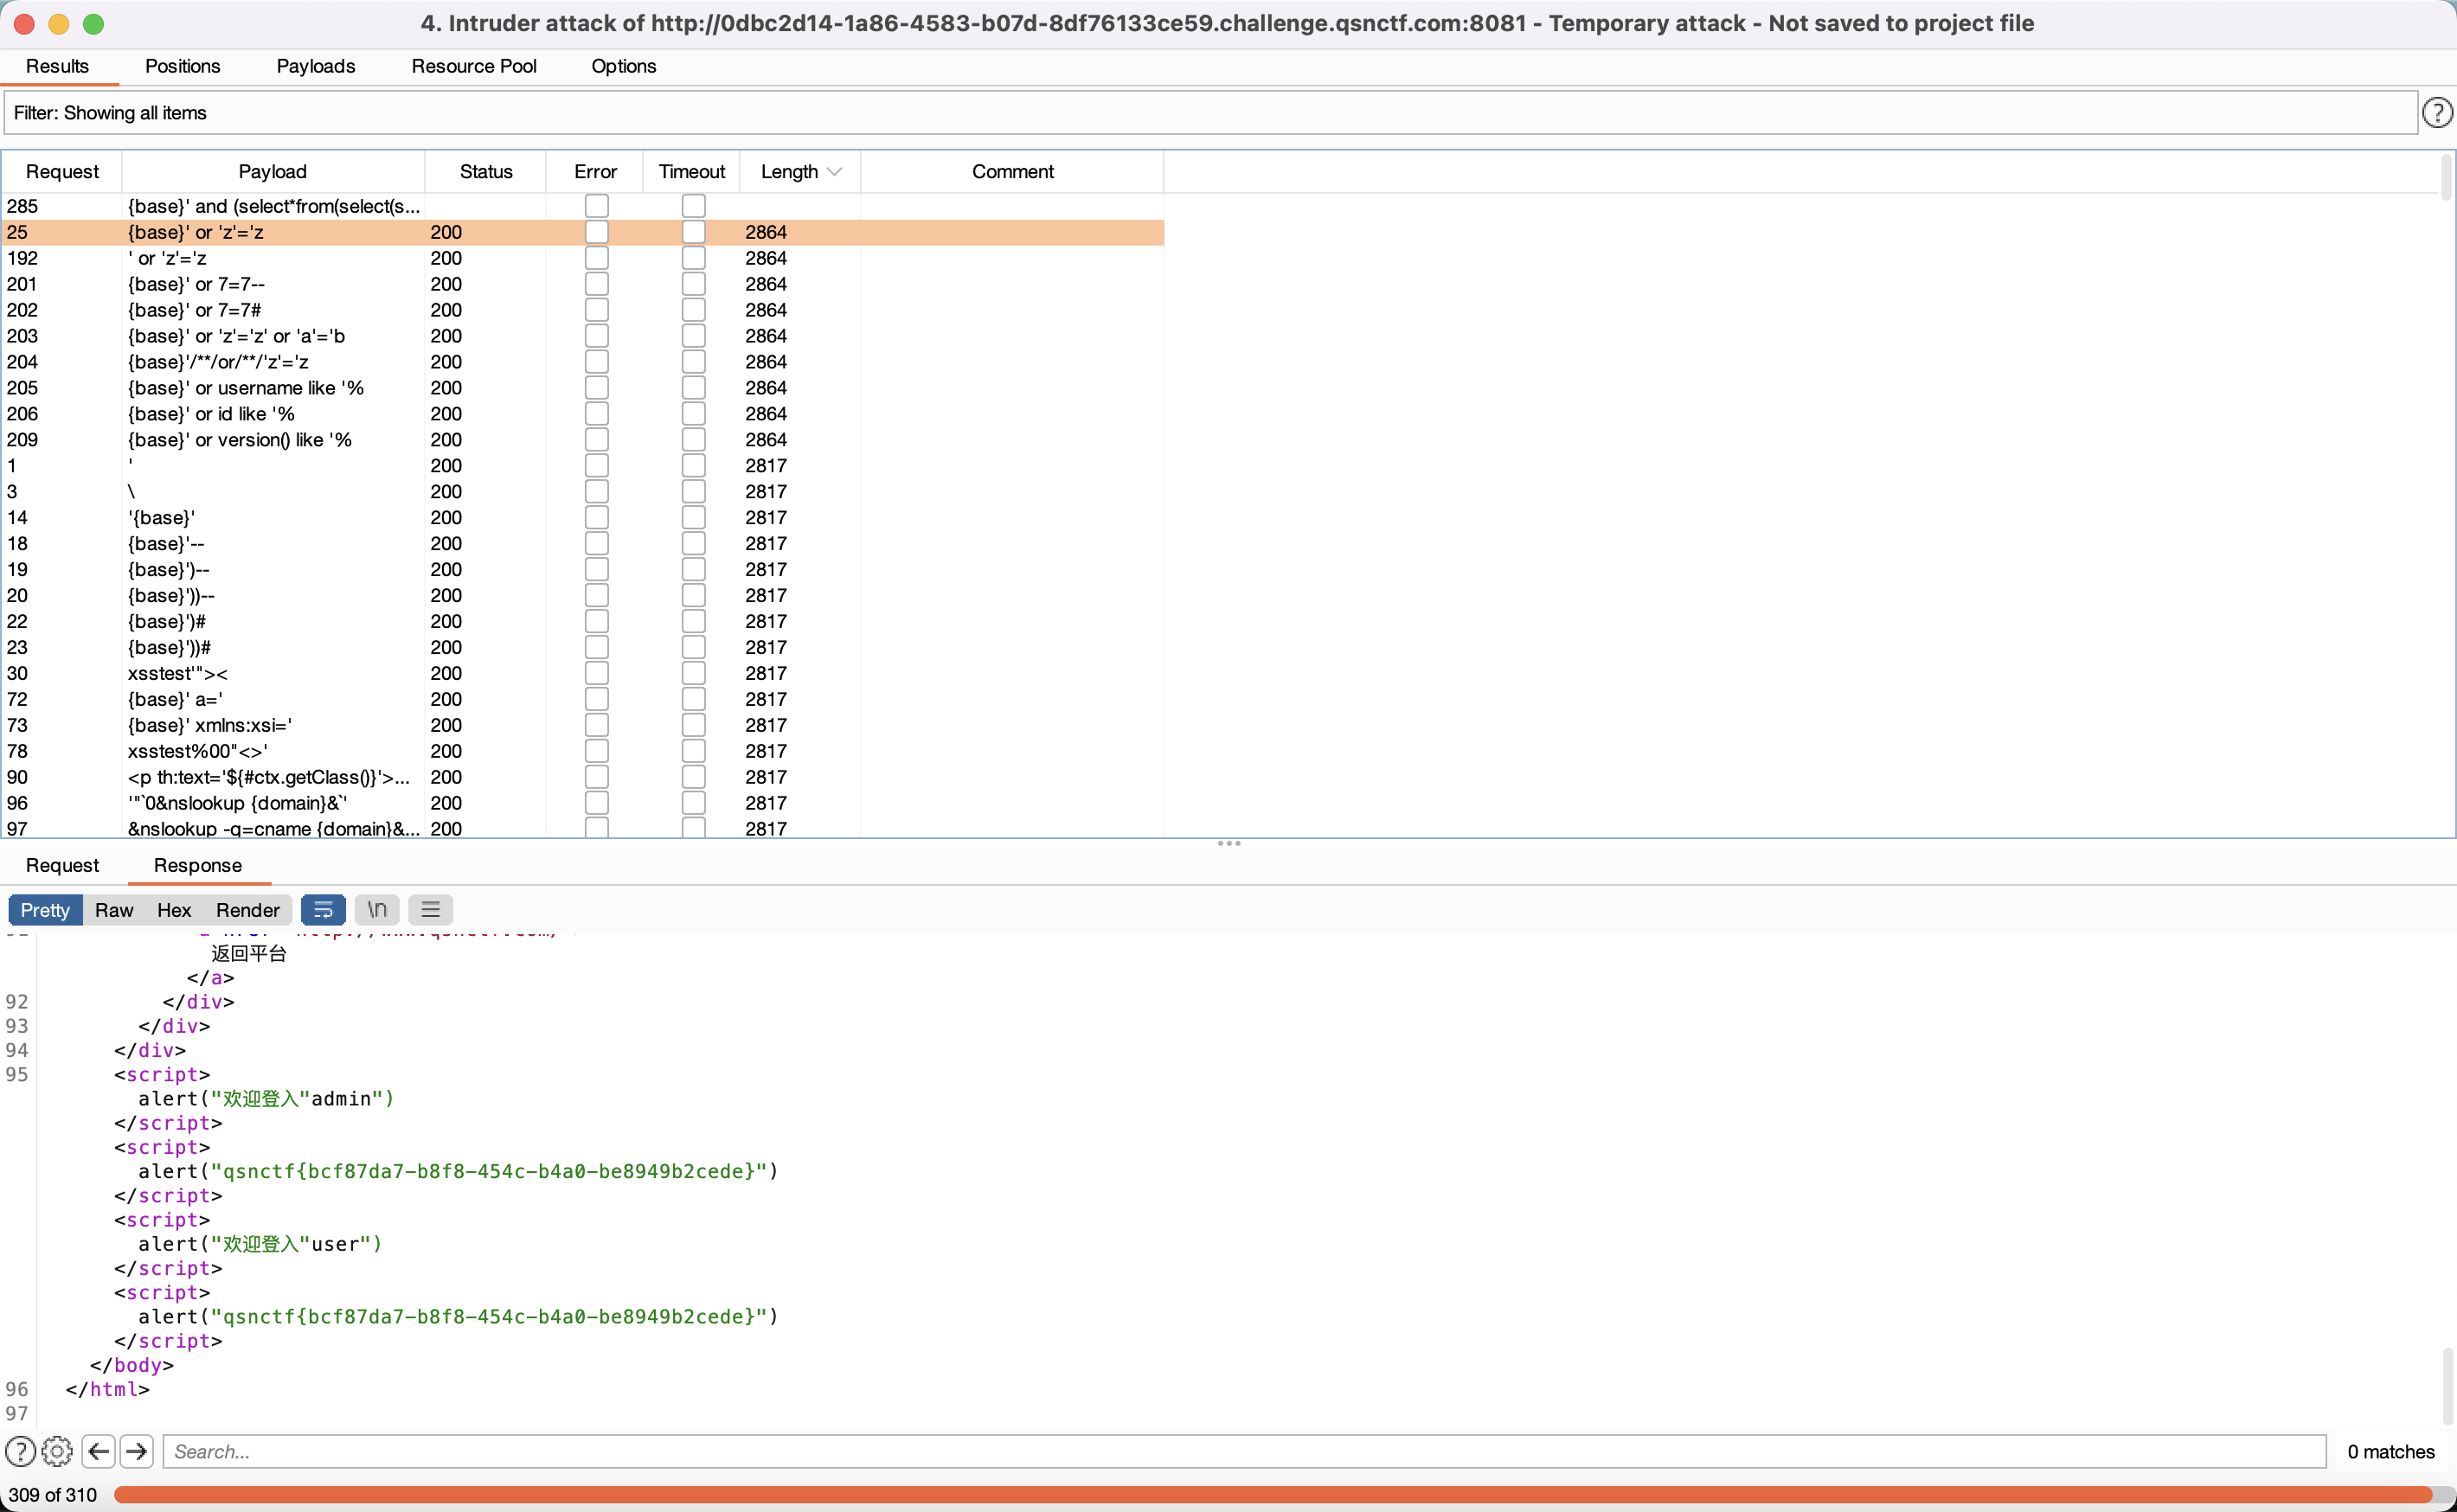Select row 73 xmlns:xsi payload
This screenshot has width=2457, height=1512.
583,726
